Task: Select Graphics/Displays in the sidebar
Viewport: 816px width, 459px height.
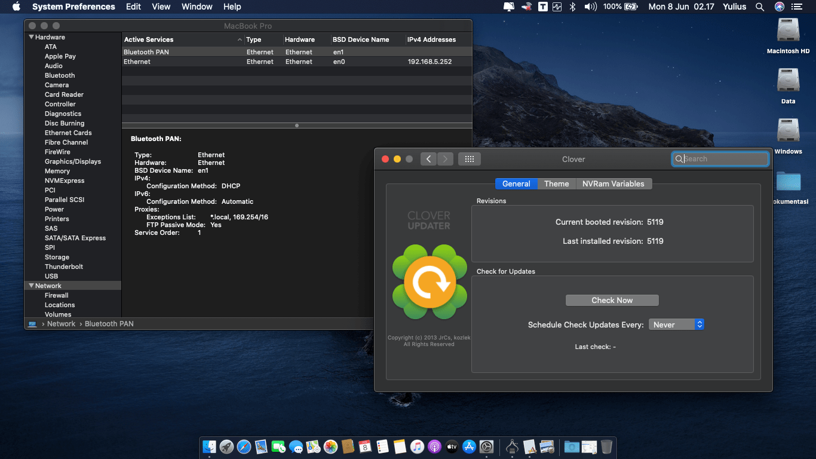Action: tap(73, 161)
